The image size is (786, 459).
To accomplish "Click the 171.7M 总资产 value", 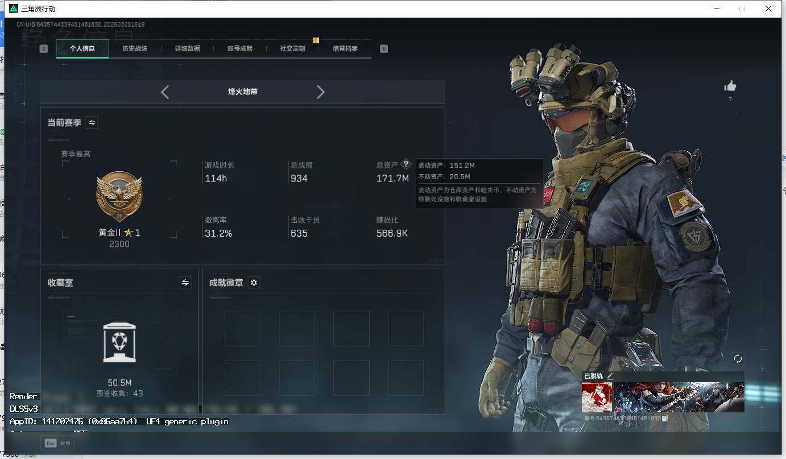I will pos(392,179).
